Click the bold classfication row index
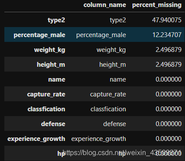This screenshot has height=161, width=185. point(46,109)
